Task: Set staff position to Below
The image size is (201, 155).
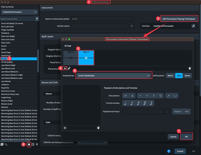Action: (170, 76)
